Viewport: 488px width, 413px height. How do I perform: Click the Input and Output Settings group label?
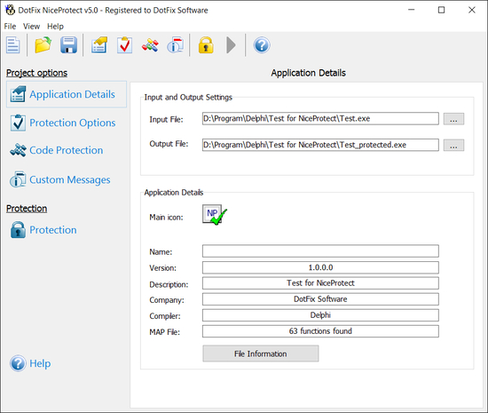click(188, 98)
